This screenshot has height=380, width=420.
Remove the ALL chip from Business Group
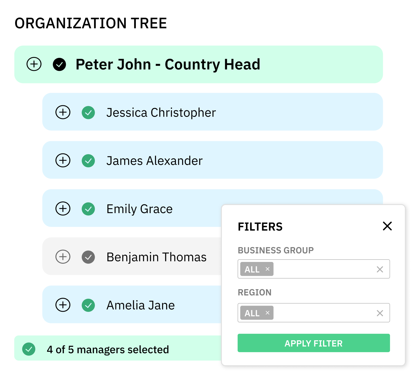click(267, 269)
